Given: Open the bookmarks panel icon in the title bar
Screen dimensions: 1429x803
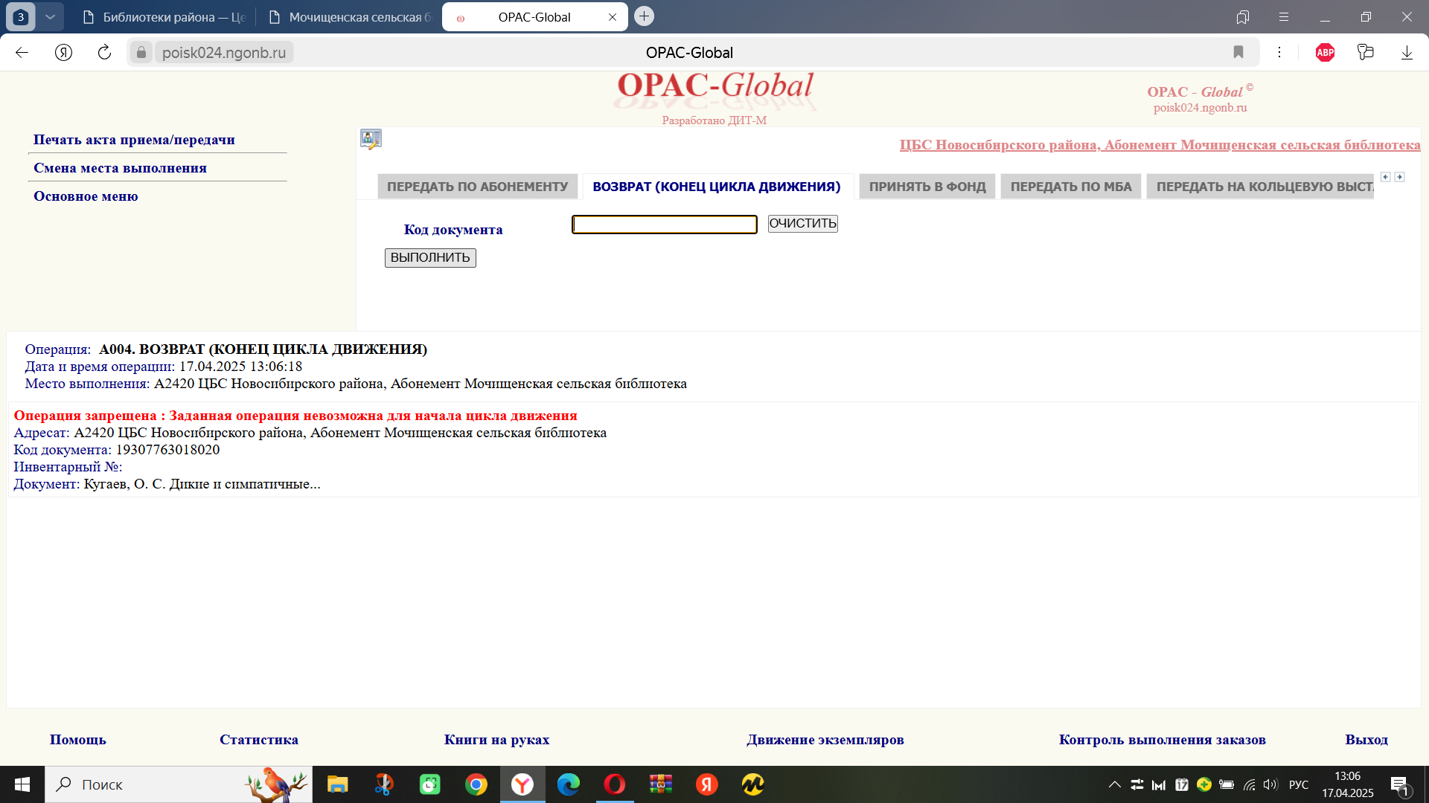Looking at the screenshot, I should [1243, 16].
